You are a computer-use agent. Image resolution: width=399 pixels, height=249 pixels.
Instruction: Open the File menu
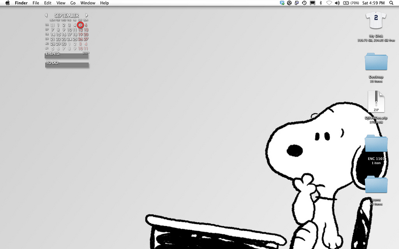click(x=36, y=3)
